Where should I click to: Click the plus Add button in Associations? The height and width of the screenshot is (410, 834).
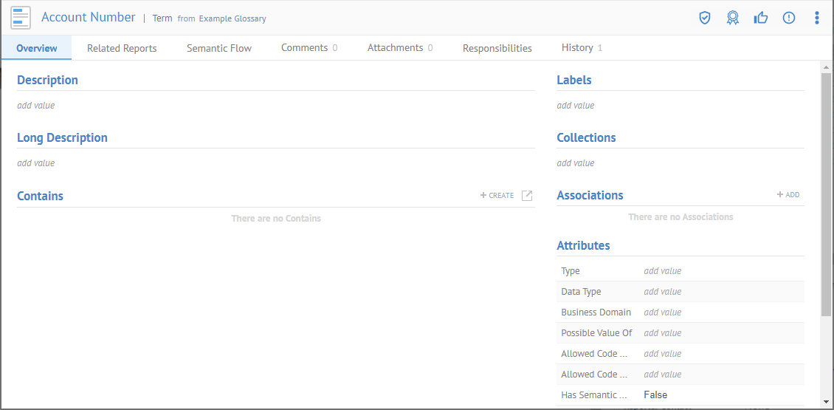788,195
